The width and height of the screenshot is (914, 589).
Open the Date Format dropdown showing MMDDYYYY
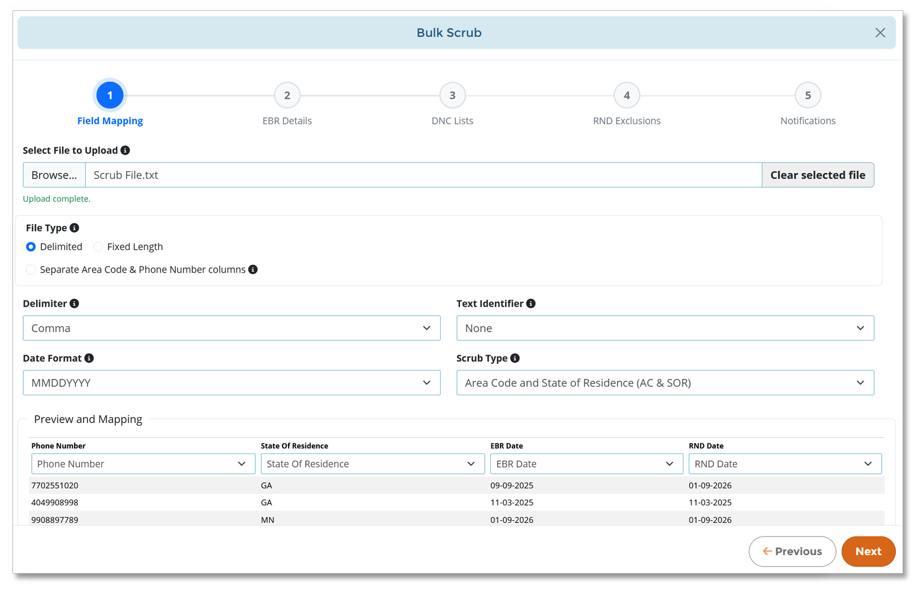[231, 383]
